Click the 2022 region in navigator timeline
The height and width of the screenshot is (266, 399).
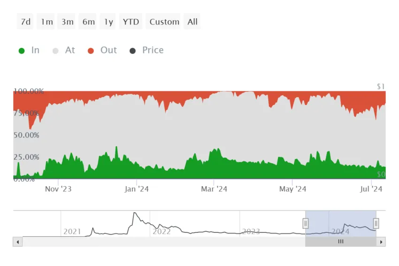point(161,231)
